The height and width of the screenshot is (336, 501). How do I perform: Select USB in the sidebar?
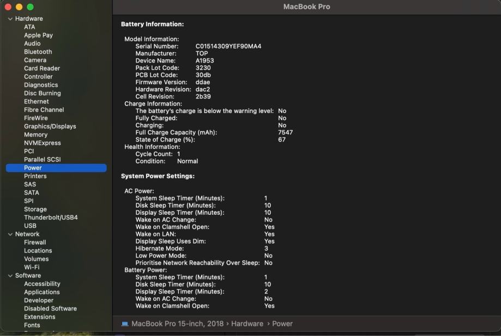30,226
